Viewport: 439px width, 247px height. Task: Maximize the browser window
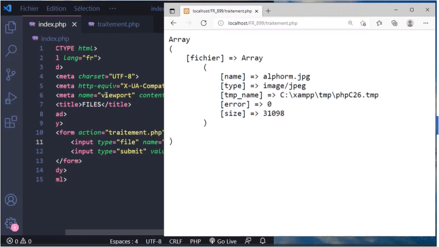[x=412, y=10]
